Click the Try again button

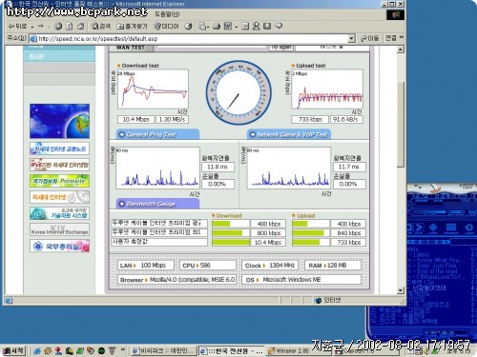[281, 48]
